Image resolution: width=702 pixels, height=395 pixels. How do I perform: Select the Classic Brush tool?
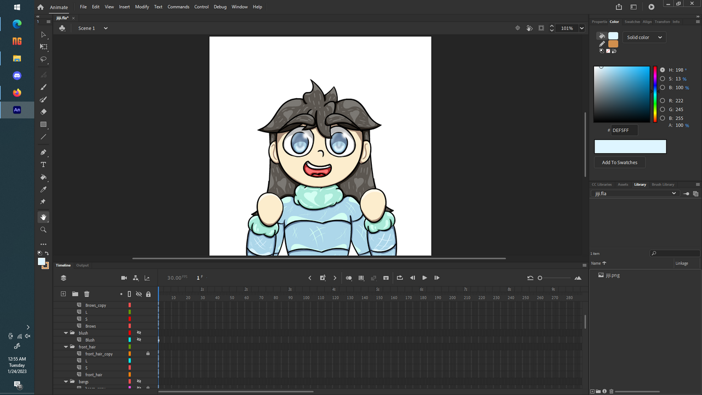(x=43, y=87)
